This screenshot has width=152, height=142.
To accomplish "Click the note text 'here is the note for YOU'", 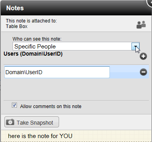I will pos(40,136).
